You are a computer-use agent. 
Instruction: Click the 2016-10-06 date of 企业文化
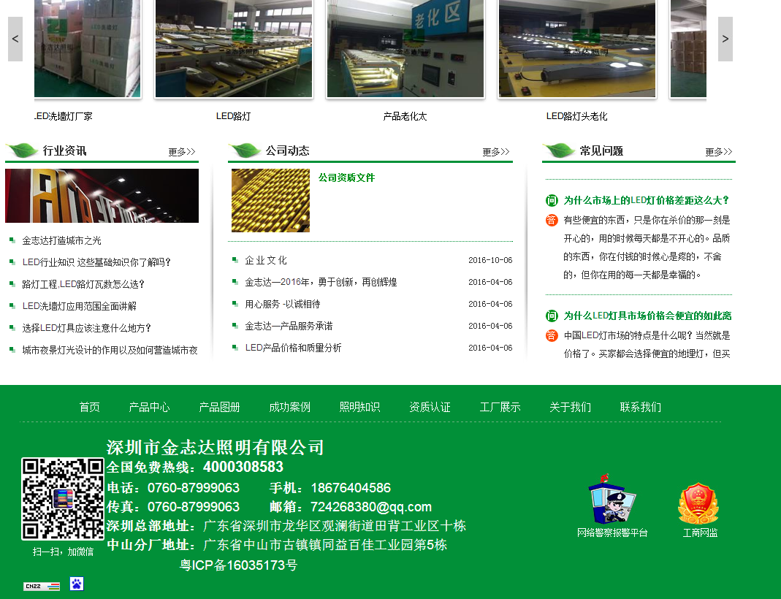point(490,260)
